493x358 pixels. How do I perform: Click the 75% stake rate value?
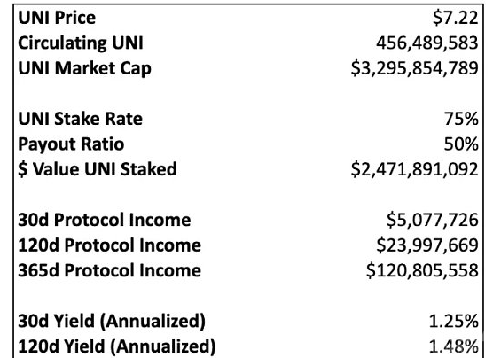click(x=461, y=119)
